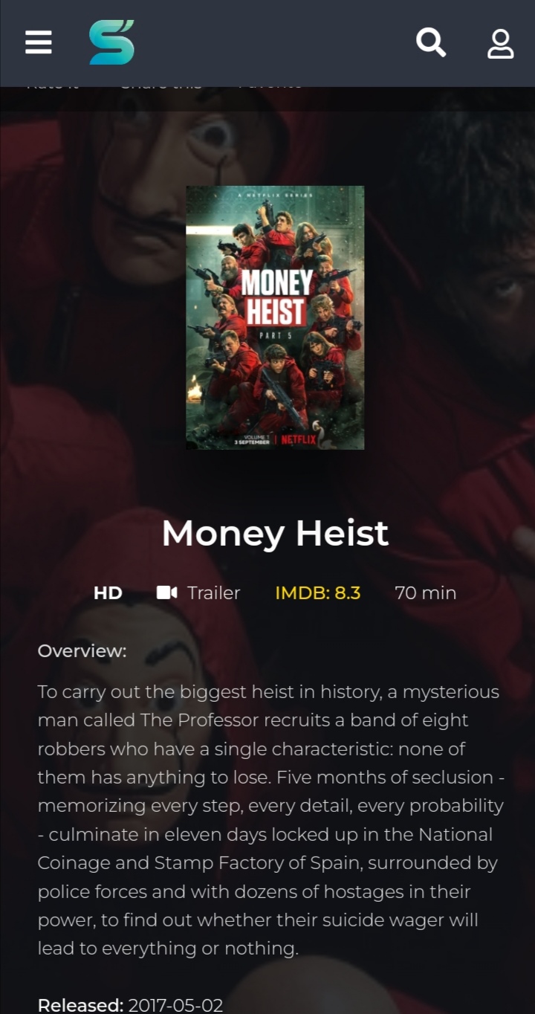Screen dimensions: 535x1014
Task: Click the HD quality badge
Action: pyautogui.click(x=108, y=592)
